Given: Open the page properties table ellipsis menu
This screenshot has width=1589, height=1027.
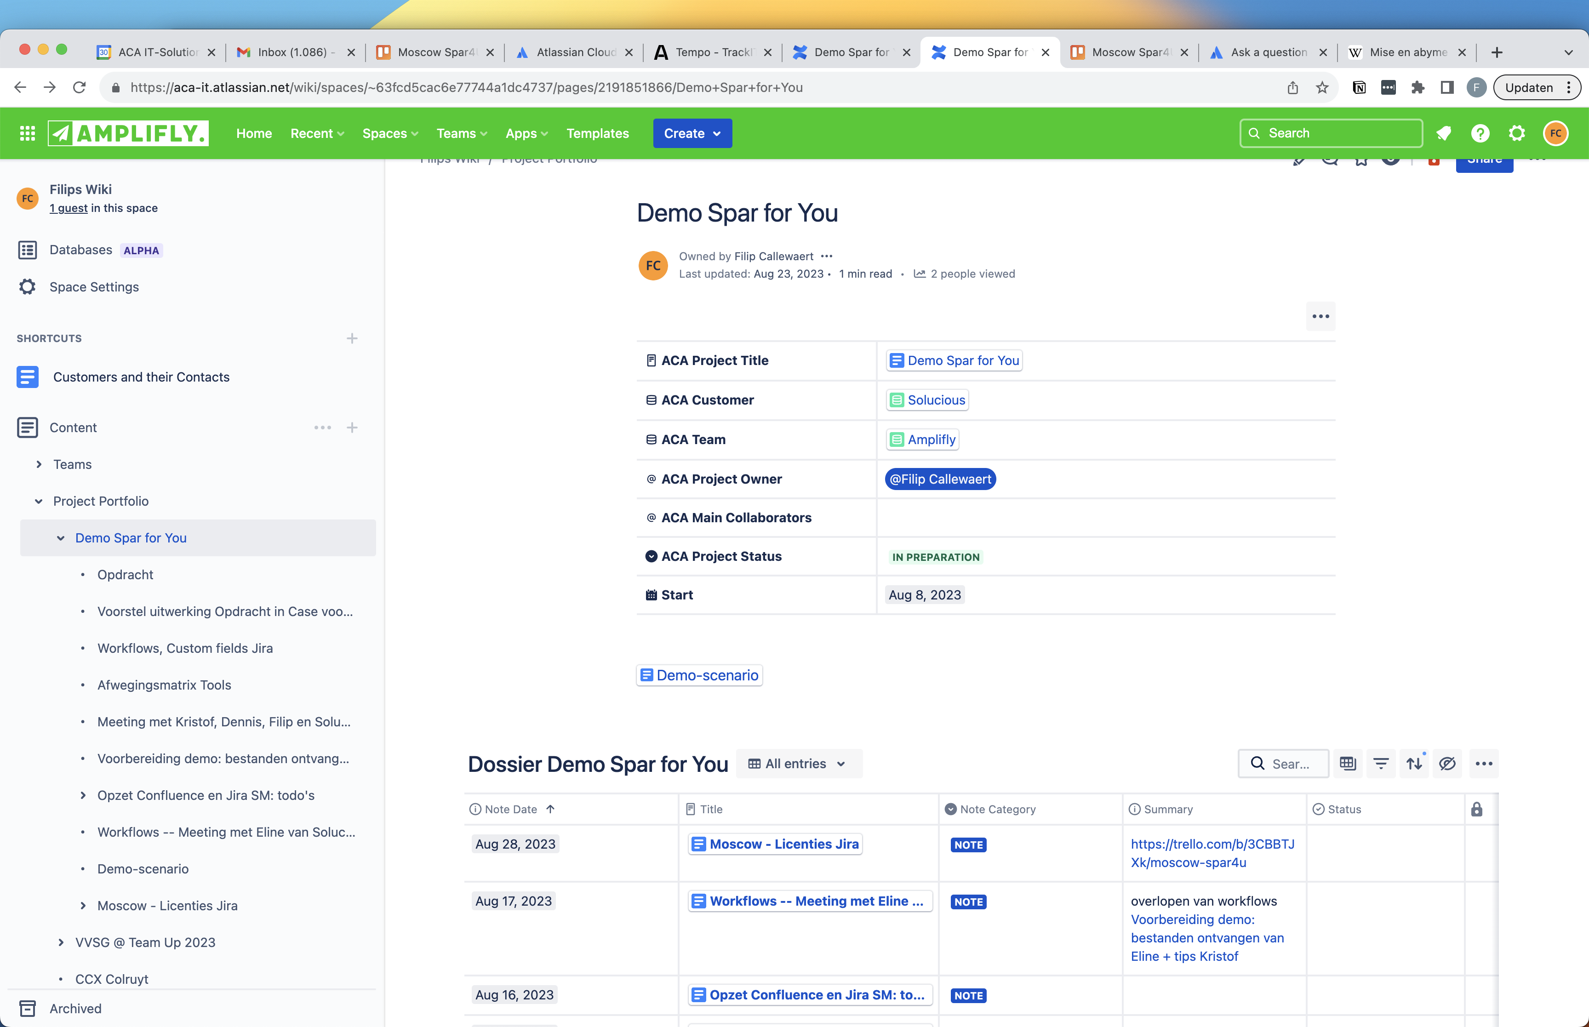Looking at the screenshot, I should tap(1321, 316).
